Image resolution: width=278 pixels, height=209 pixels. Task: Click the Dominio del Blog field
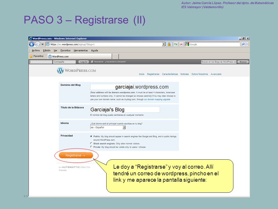pos(112,87)
